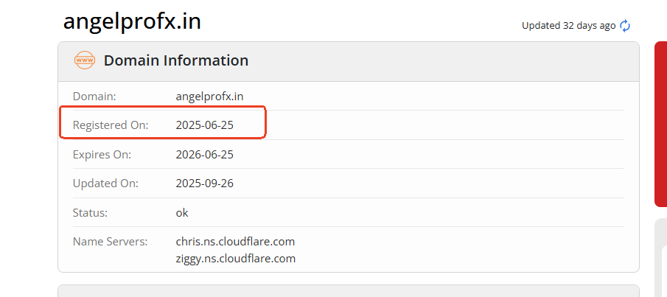Click name server chris.ns.cloudflare.com
Viewport: 667px width, 297px height.
235,241
